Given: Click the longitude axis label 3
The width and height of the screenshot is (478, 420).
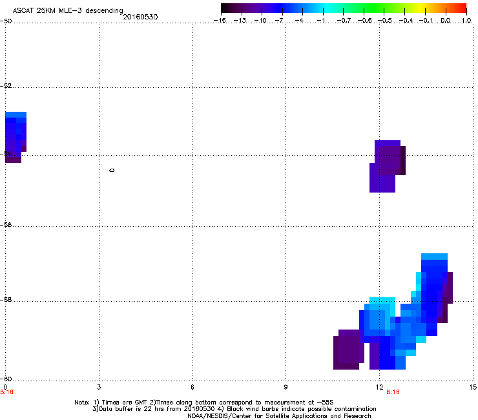Looking at the screenshot, I should (99, 387).
